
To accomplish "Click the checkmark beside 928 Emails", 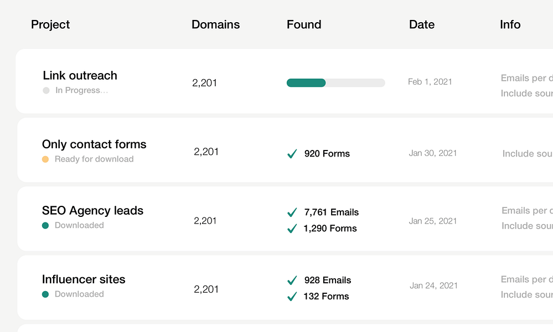I will [x=292, y=281].
